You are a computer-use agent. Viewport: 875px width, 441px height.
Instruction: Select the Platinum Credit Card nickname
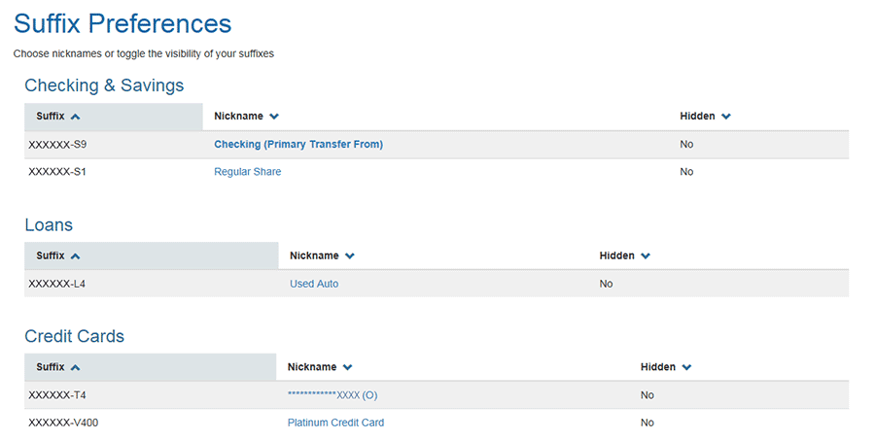[335, 423]
